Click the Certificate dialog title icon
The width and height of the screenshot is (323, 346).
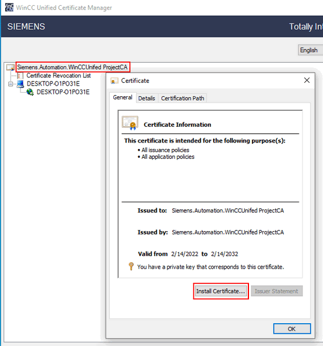[114, 81]
